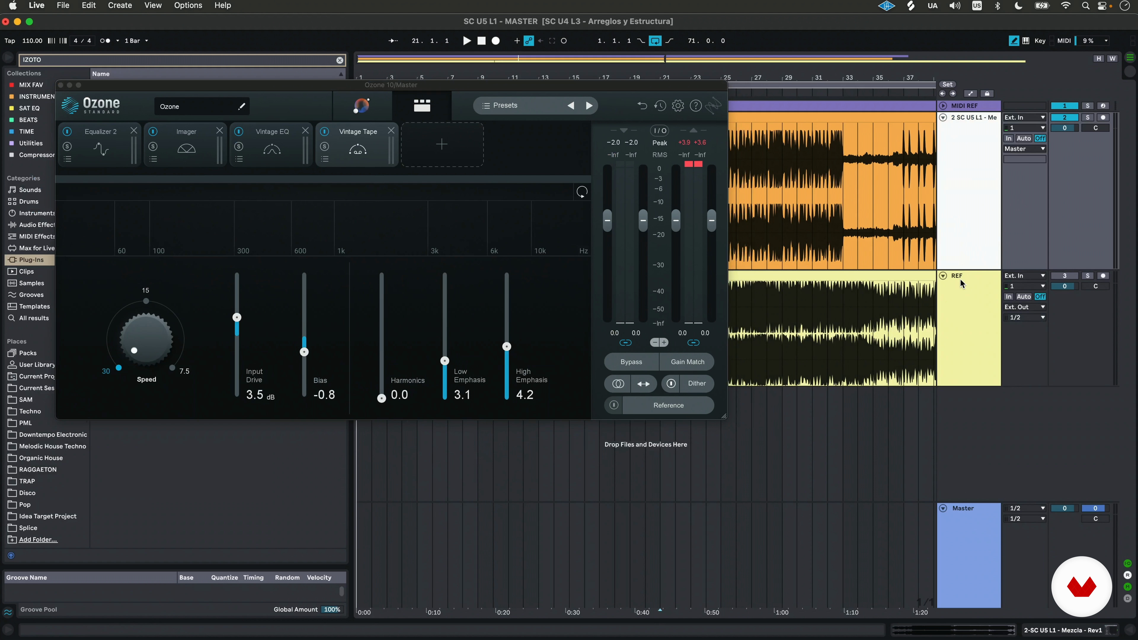
Task: Toggle Key map mode
Action: tap(1040, 41)
